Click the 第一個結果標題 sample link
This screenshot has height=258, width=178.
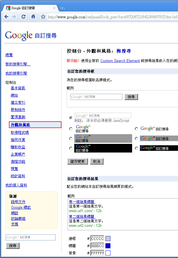[82, 202]
